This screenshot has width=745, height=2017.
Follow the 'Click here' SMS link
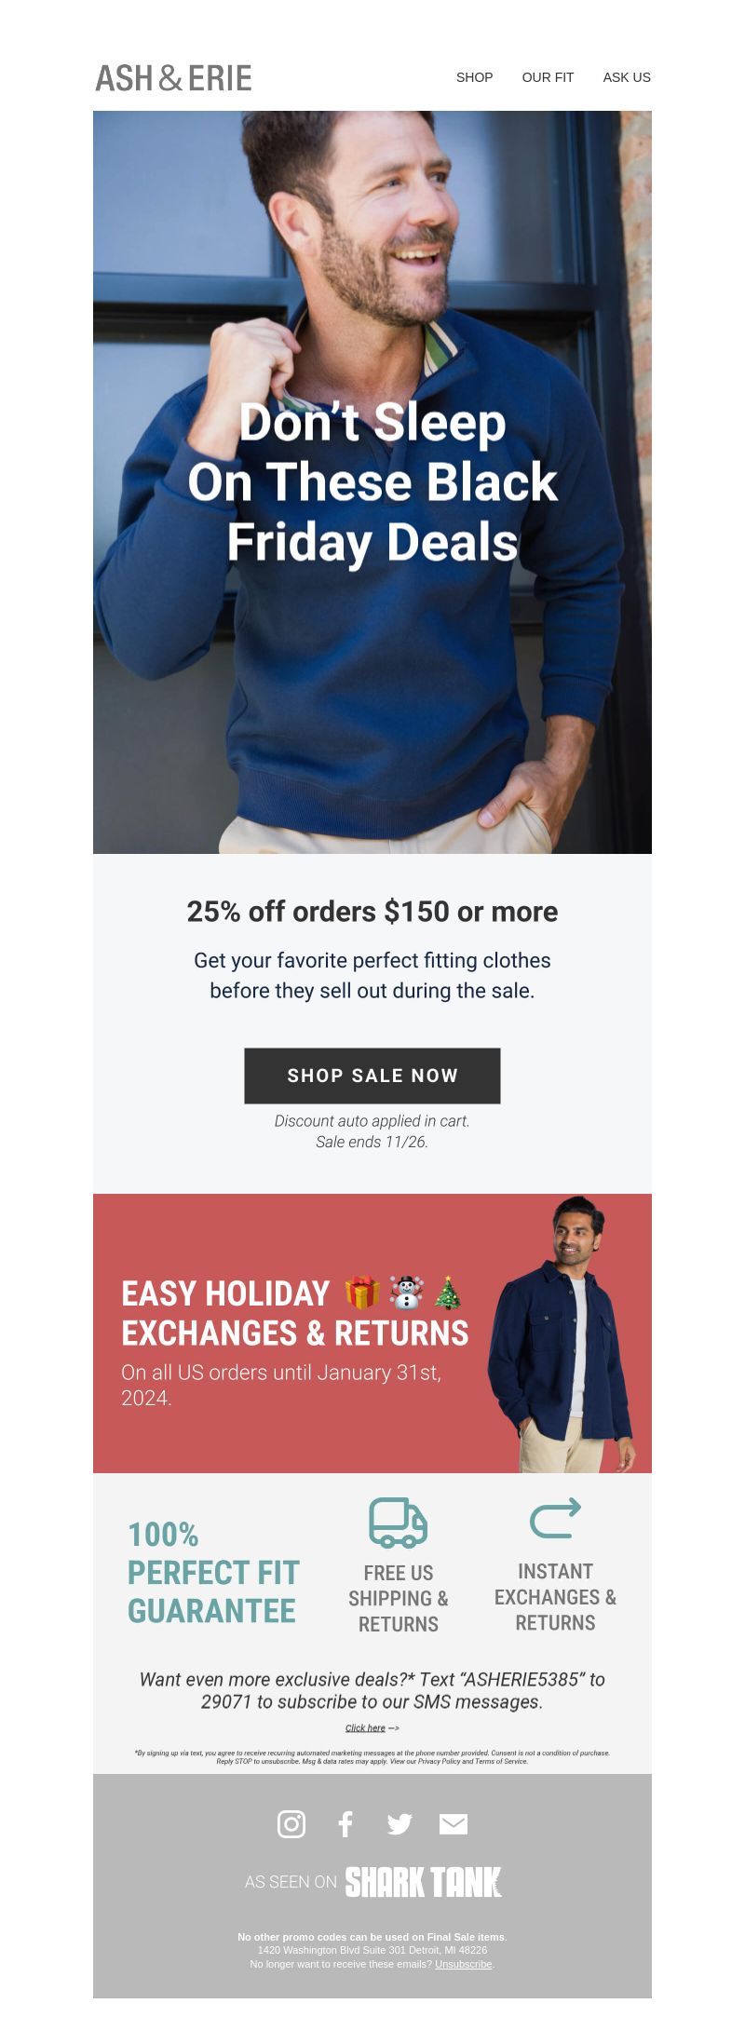pos(365,1728)
